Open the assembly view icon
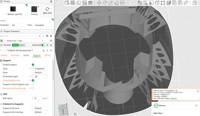This screenshot has height=116, width=200. pyautogui.click(x=195, y=3)
